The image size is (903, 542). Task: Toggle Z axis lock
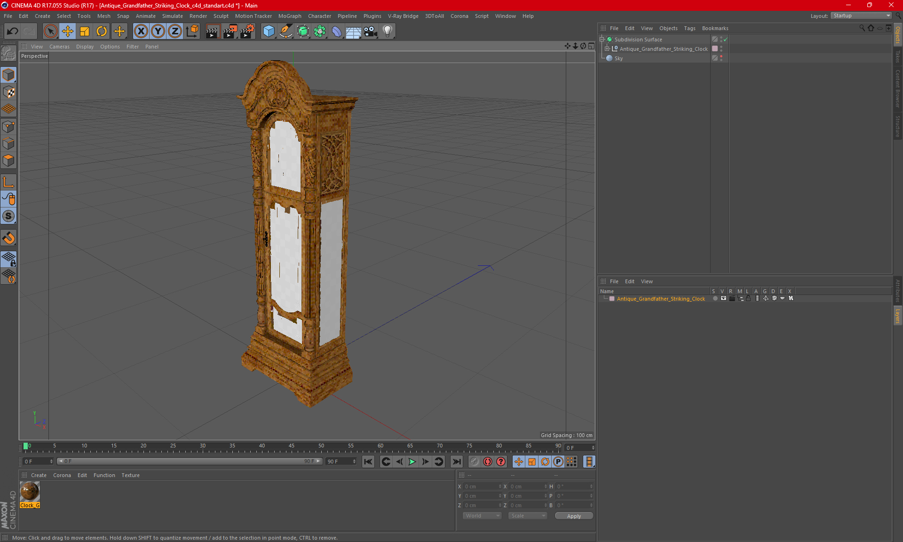point(174,32)
